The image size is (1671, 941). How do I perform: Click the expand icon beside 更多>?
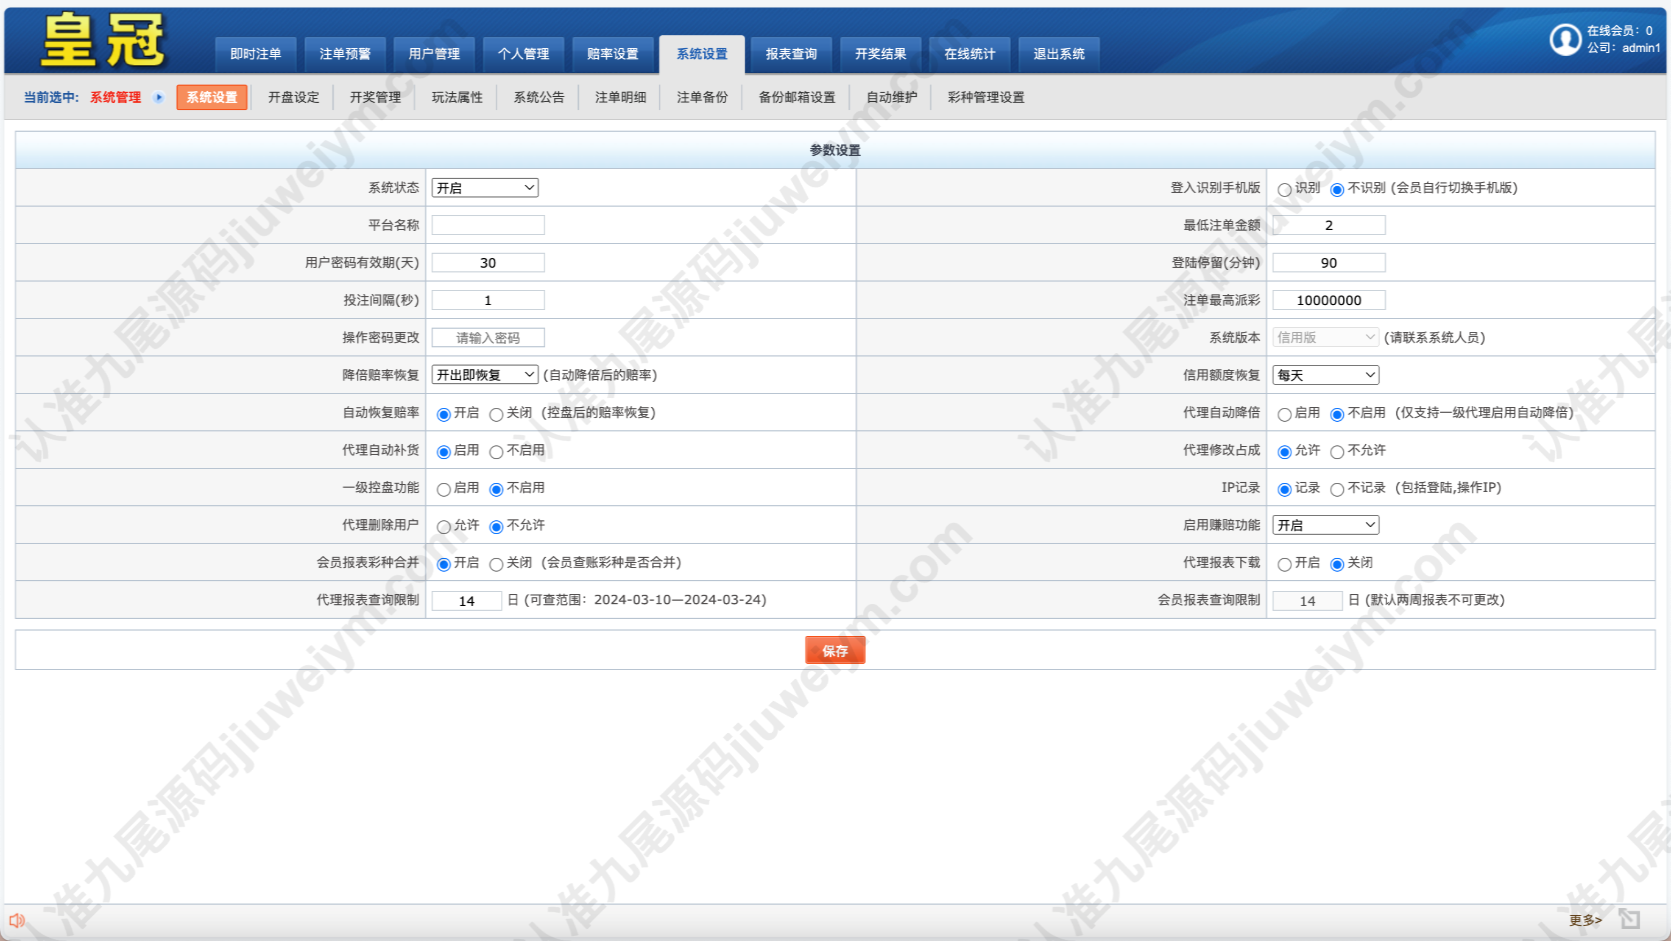pyautogui.click(x=1629, y=919)
